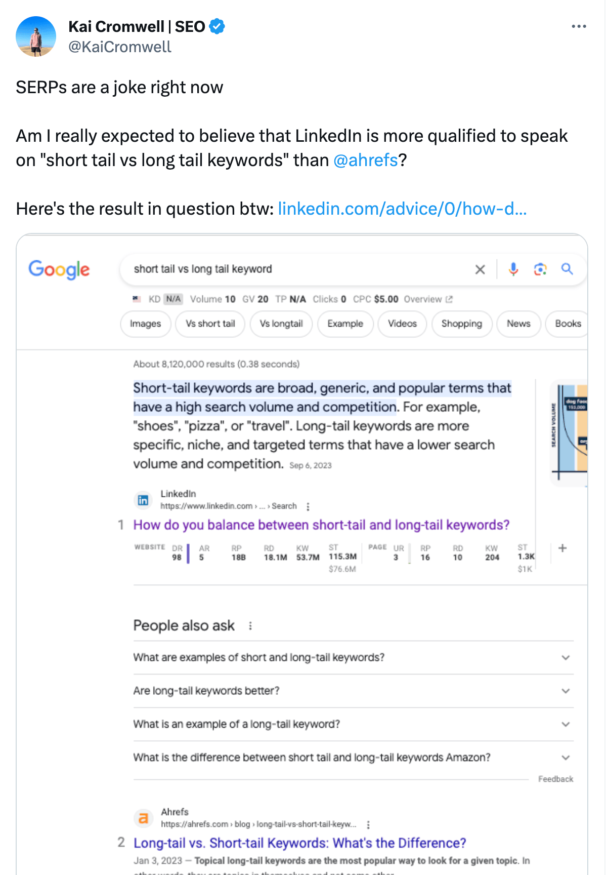Select the Videos filter tab
This screenshot has height=875, width=608.
402,324
